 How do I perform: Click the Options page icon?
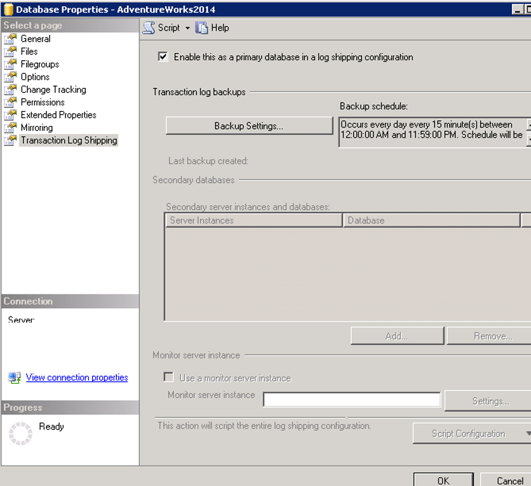(10, 77)
